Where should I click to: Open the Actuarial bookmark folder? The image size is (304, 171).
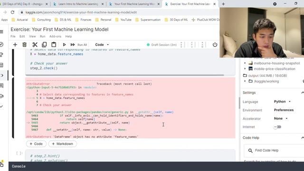[x=20, y=20]
